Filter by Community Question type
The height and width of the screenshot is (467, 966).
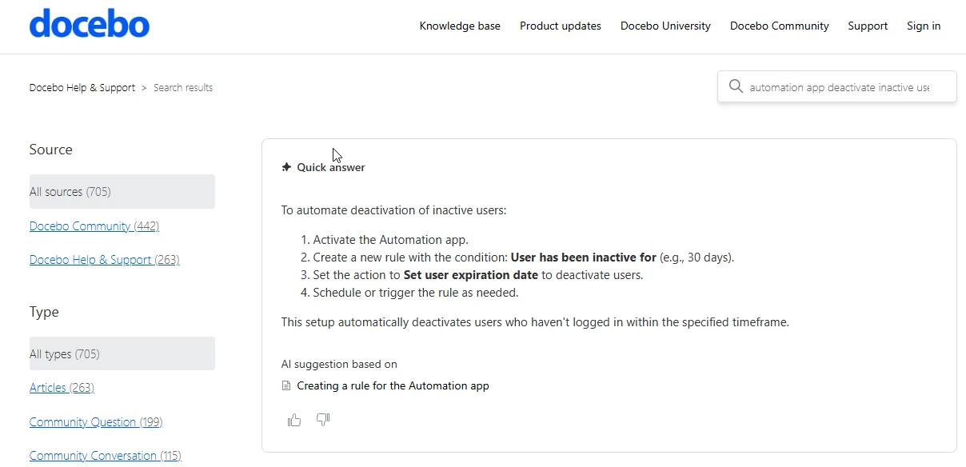point(96,422)
